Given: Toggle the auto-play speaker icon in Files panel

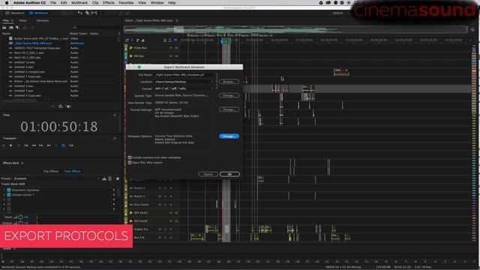Looking at the screenshot, I should [x=68, y=106].
